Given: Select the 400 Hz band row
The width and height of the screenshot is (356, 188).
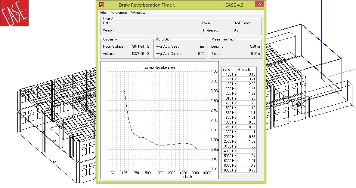Looking at the screenshot, I should tap(239, 103).
